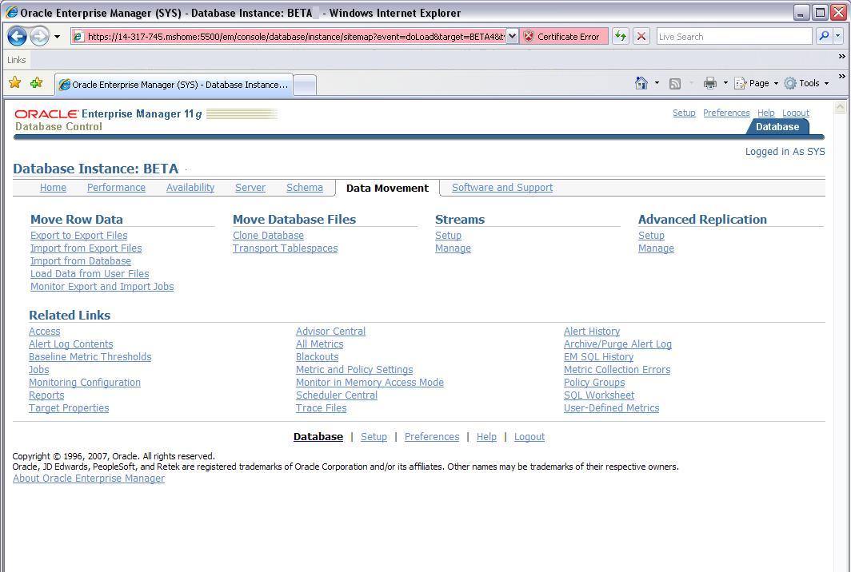Click the Certificate Error shield indicator
This screenshot has width=851, height=572.
(x=563, y=36)
